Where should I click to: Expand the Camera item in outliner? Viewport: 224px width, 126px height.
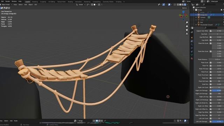click(196, 17)
